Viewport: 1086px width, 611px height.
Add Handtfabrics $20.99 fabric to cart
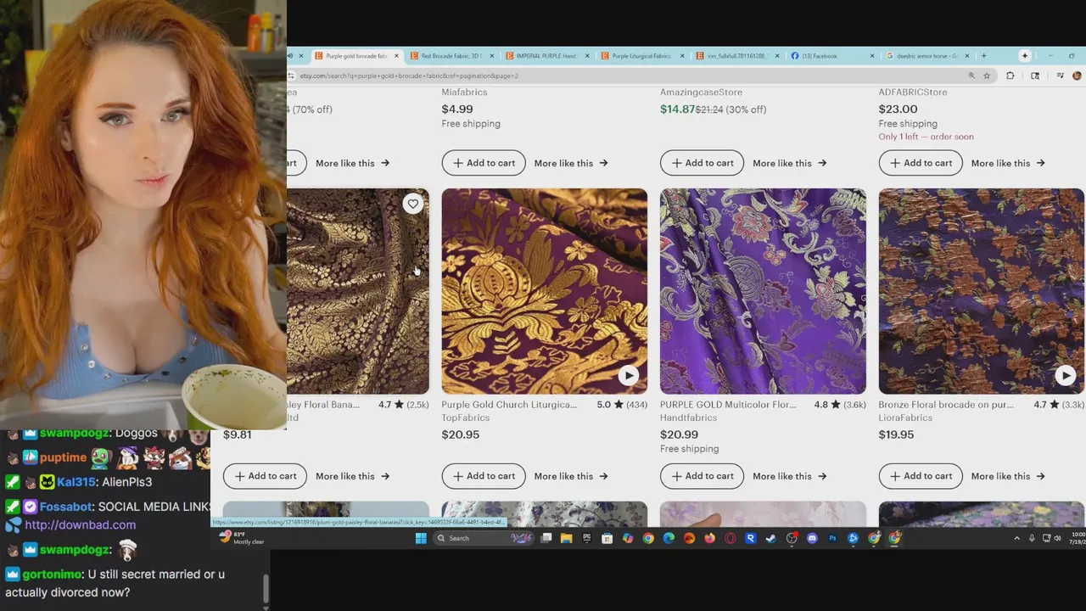tap(702, 476)
